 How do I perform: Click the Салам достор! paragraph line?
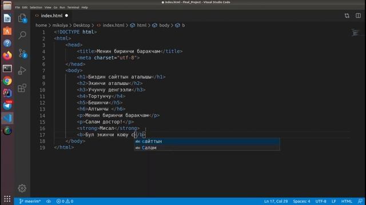[105, 122]
